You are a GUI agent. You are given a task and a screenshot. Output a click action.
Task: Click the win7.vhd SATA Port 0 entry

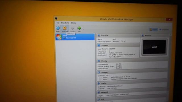(120, 77)
